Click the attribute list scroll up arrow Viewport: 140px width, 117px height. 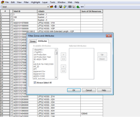(56, 50)
